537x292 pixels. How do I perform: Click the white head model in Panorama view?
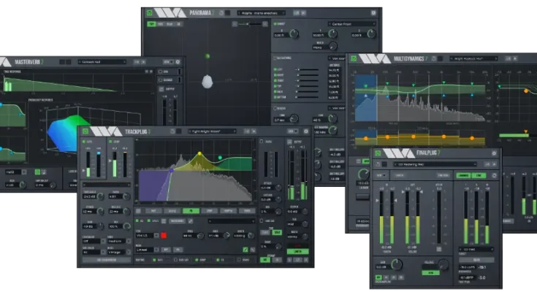pyautogui.click(x=207, y=81)
